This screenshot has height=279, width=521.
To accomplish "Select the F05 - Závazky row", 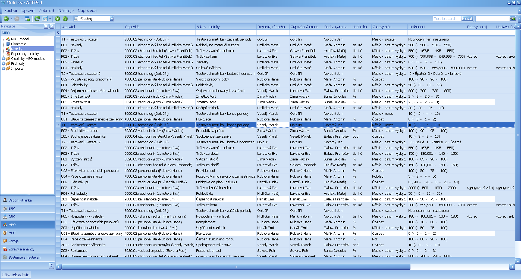I will 285,62.
